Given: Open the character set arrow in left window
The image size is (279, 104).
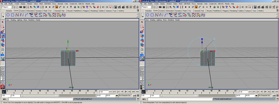Looking at the screenshot, I should click(x=117, y=96).
